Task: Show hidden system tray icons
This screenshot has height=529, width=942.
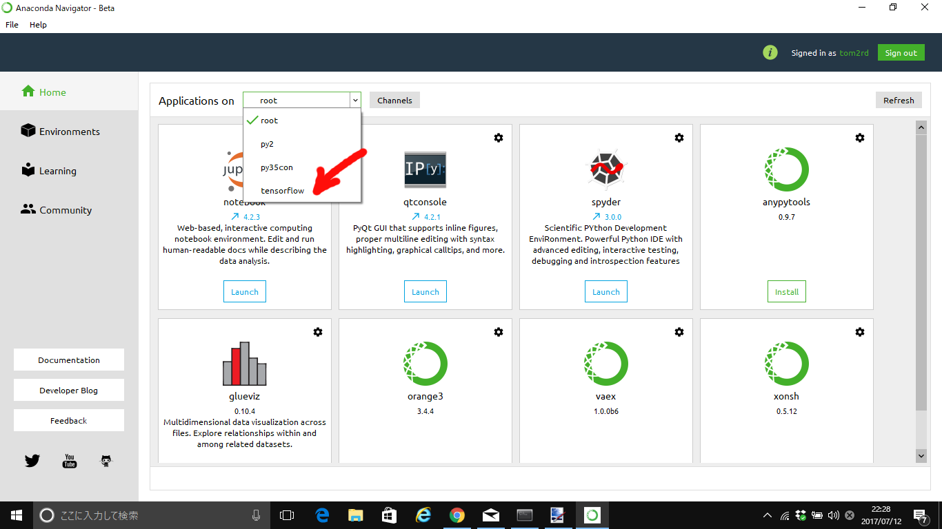Action: [x=768, y=515]
